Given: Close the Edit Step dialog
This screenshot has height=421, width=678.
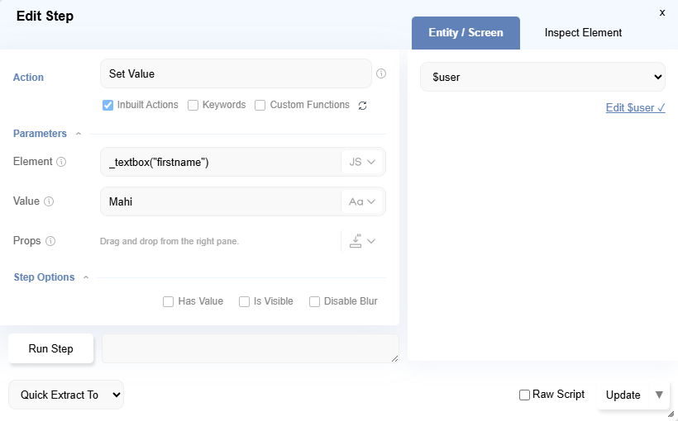Looking at the screenshot, I should coord(661,13).
